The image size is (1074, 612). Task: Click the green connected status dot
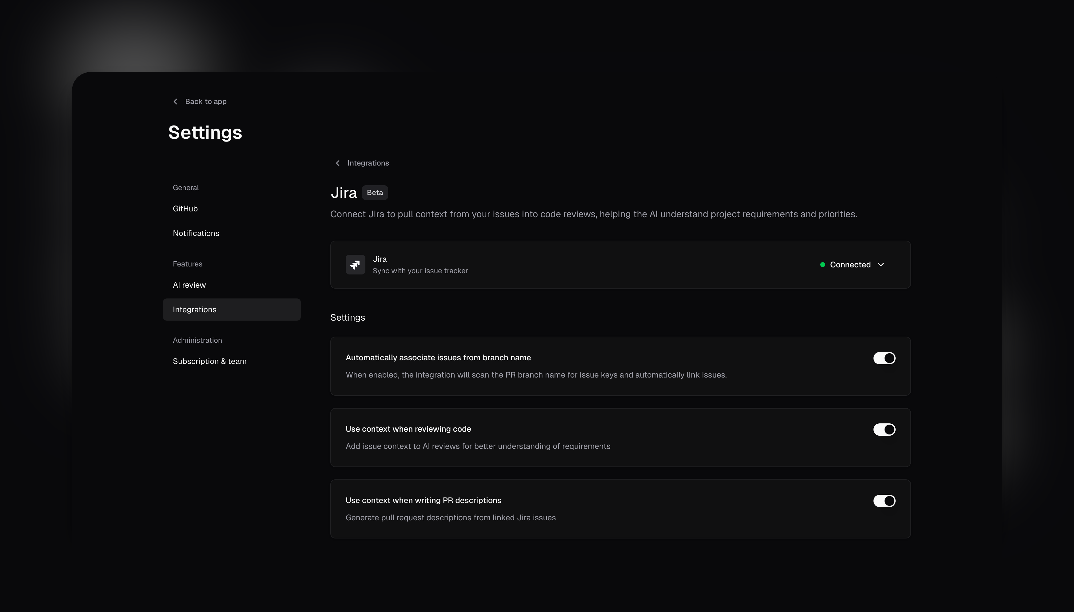point(822,265)
